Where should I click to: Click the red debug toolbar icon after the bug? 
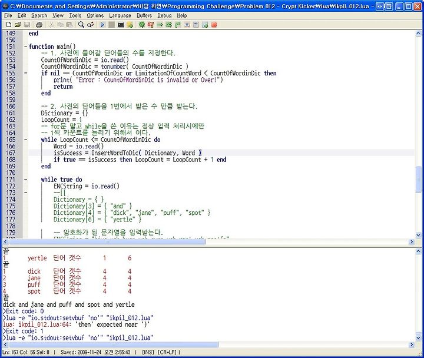click(x=151, y=25)
